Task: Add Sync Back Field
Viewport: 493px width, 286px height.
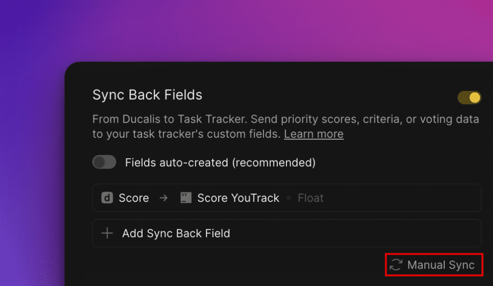Action: click(286, 233)
